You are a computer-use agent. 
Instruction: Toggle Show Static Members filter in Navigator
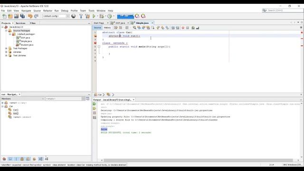(x=16, y=159)
